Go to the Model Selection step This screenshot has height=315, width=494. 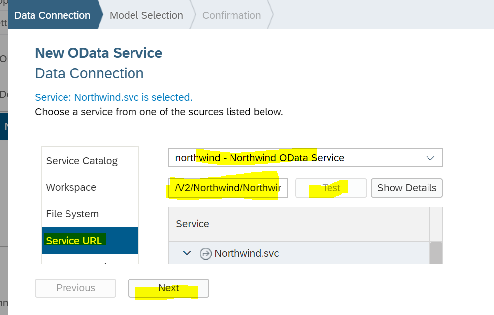146,15
